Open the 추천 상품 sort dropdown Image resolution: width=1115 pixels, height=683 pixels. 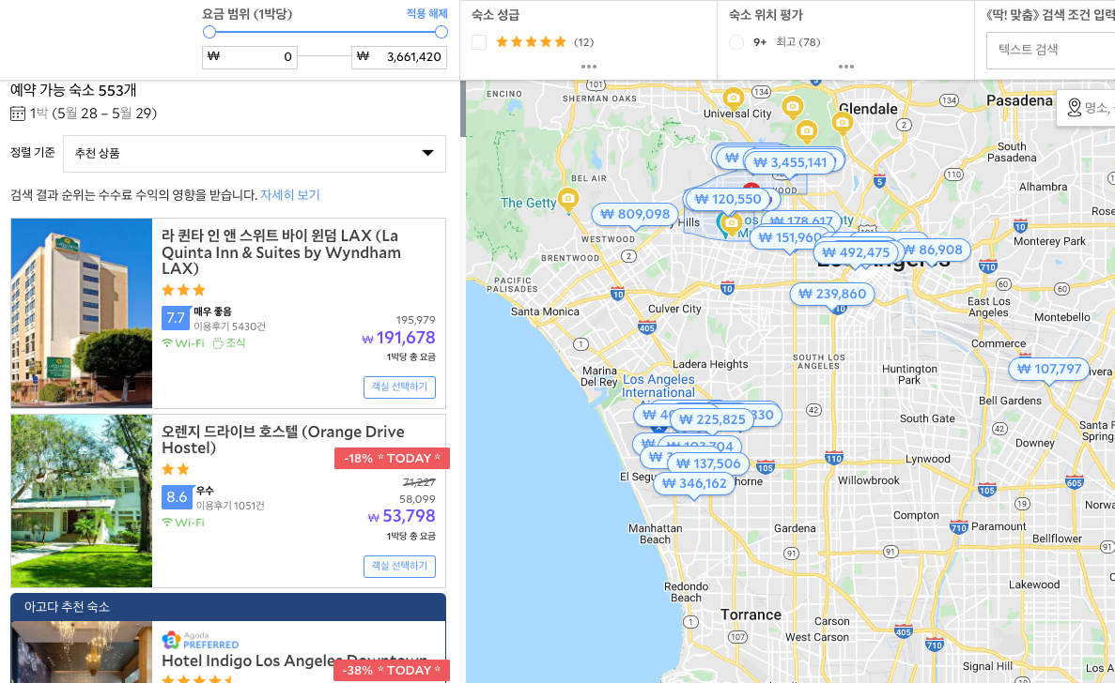click(x=255, y=153)
